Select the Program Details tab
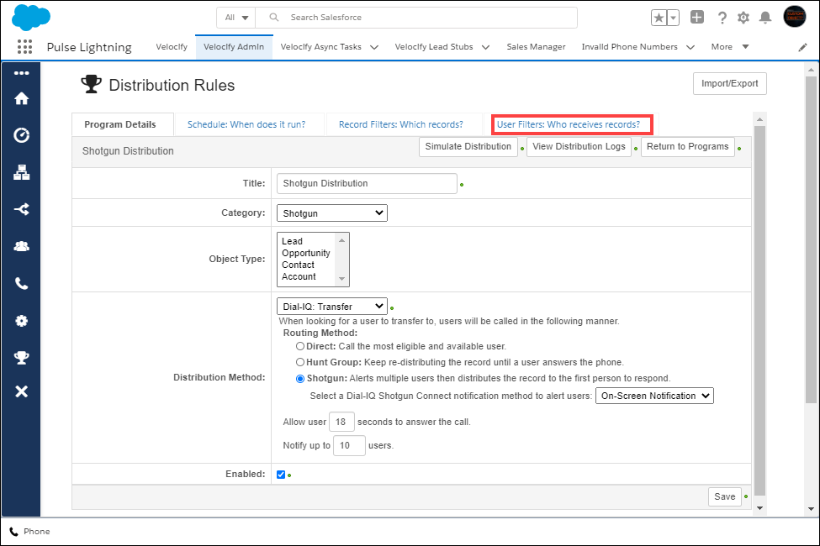This screenshot has width=820, height=546. point(120,124)
